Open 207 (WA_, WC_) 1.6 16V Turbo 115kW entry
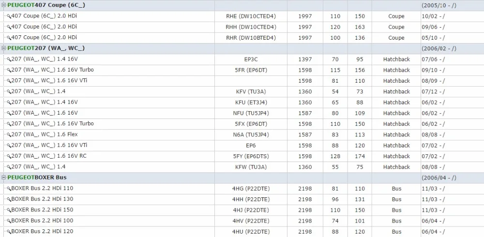The height and width of the screenshot is (237, 484). 52,70
